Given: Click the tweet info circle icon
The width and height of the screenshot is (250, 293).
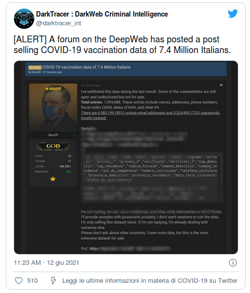Looking at the screenshot, I should pos(233,262).
